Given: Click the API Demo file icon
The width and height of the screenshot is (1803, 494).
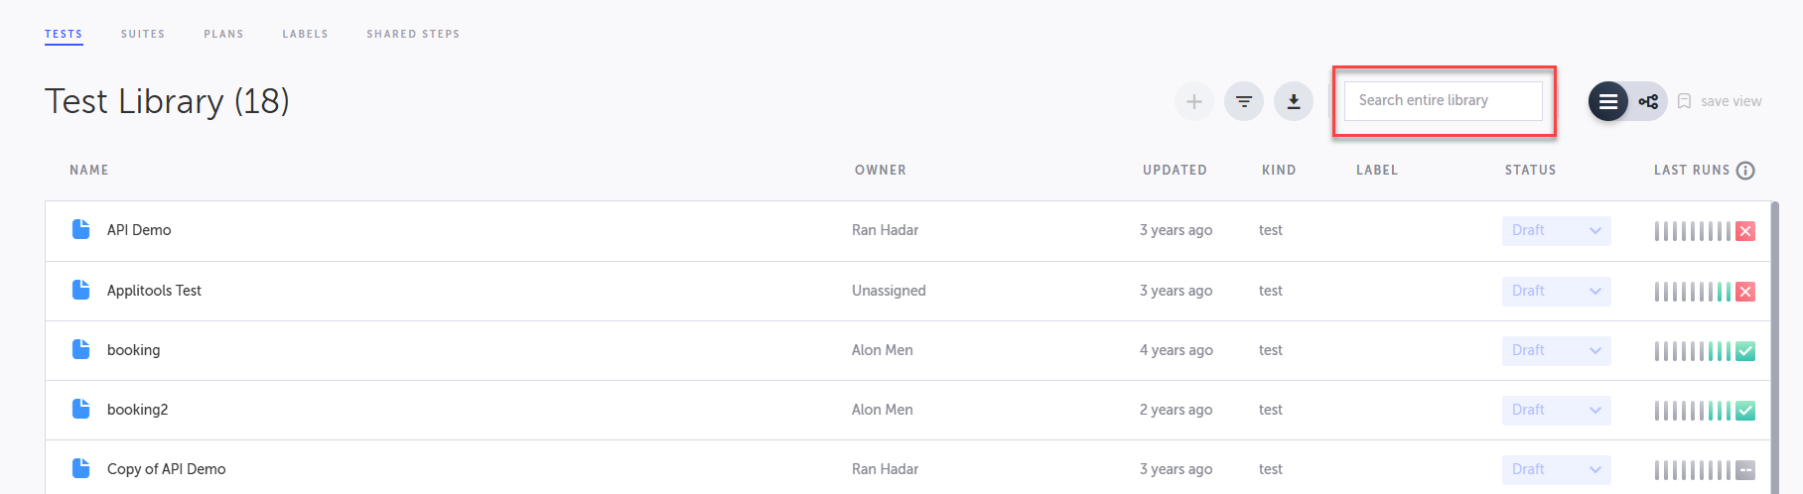Looking at the screenshot, I should coord(81,230).
